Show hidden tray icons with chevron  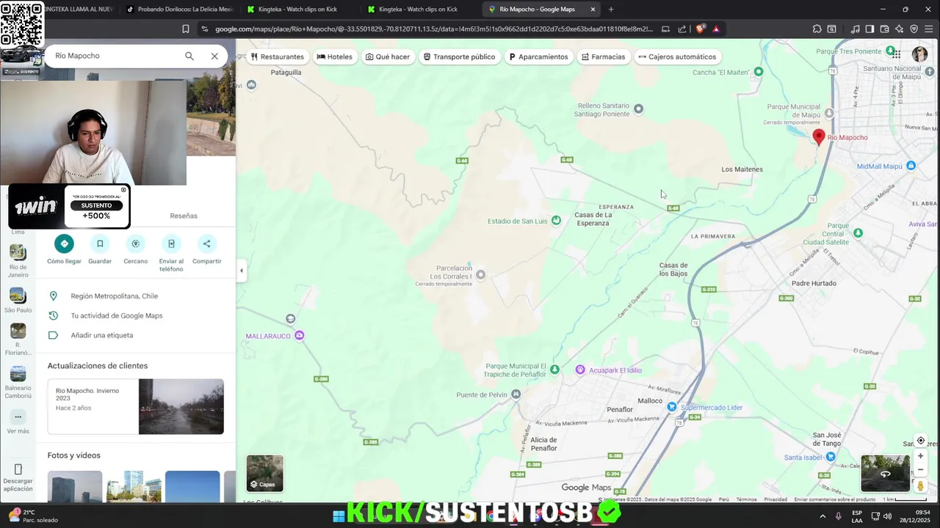pyautogui.click(x=822, y=516)
